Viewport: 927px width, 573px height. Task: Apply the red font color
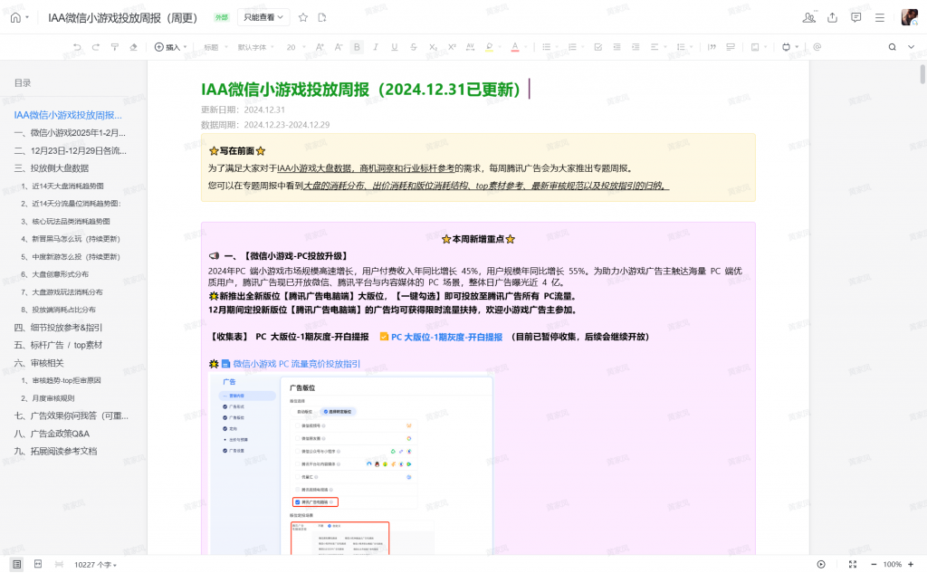[x=515, y=47]
